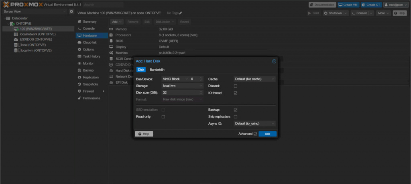The height and width of the screenshot is (184, 411).
Task: Click the Disk size input field
Action: coord(180,92)
